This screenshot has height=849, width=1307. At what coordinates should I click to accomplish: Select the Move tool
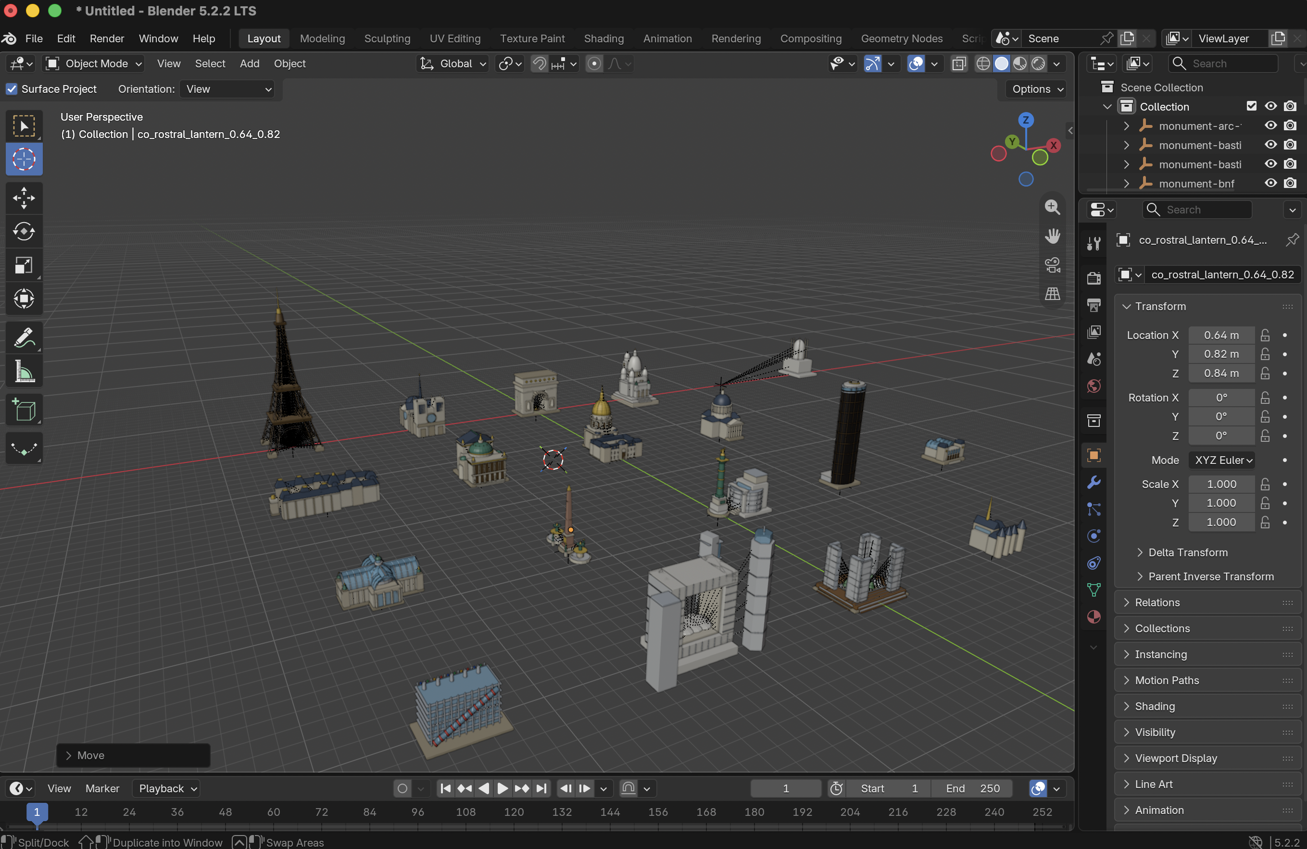point(24,198)
